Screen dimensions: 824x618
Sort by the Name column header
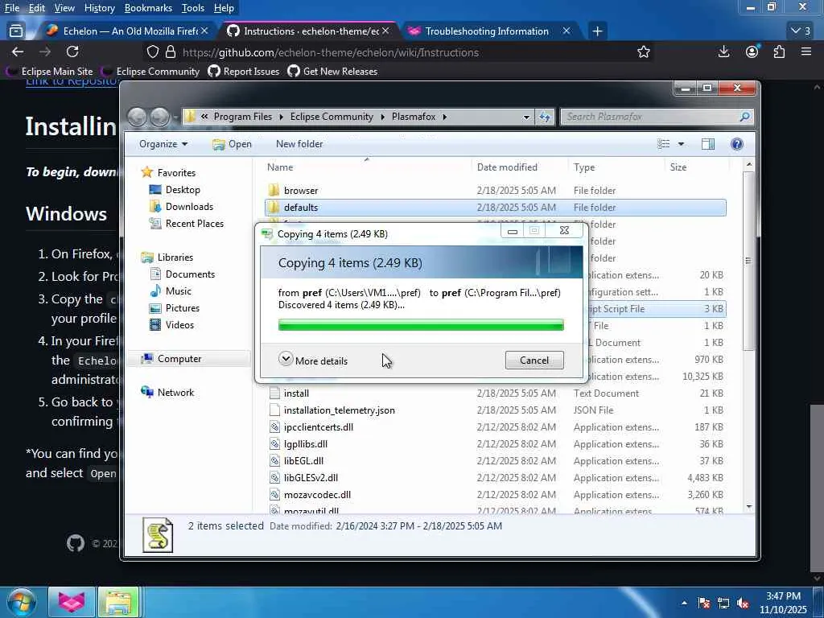pyautogui.click(x=367, y=167)
